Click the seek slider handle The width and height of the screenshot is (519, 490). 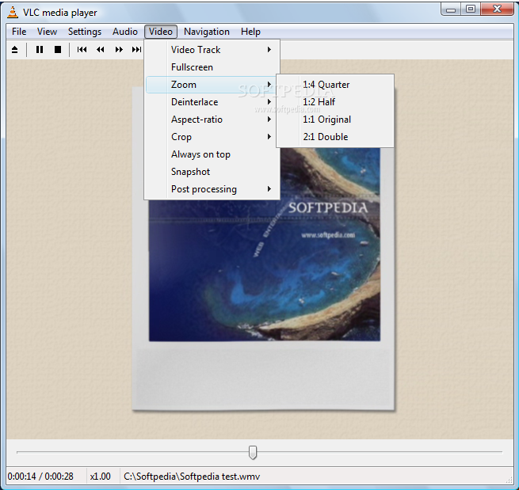click(x=253, y=452)
